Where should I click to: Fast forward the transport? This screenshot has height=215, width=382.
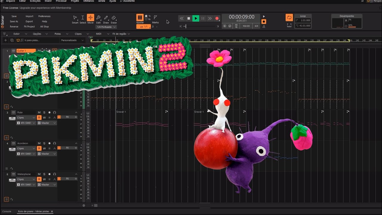[210, 18]
